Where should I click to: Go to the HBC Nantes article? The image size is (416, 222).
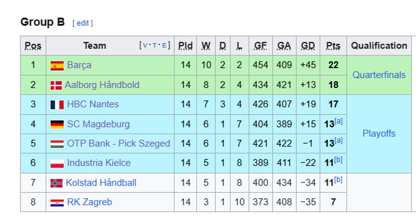(x=93, y=104)
